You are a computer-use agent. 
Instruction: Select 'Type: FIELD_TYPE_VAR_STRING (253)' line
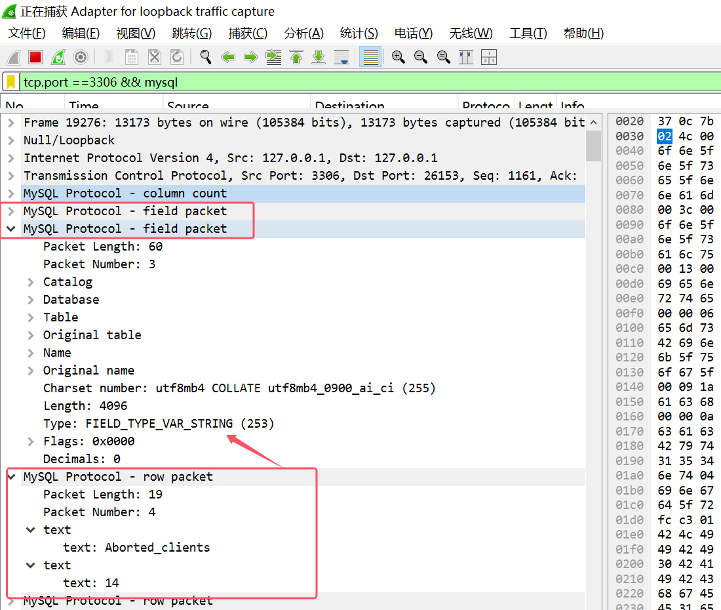(x=159, y=424)
